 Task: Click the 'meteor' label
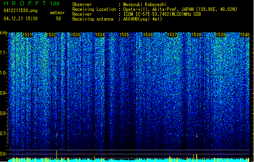click(x=57, y=13)
